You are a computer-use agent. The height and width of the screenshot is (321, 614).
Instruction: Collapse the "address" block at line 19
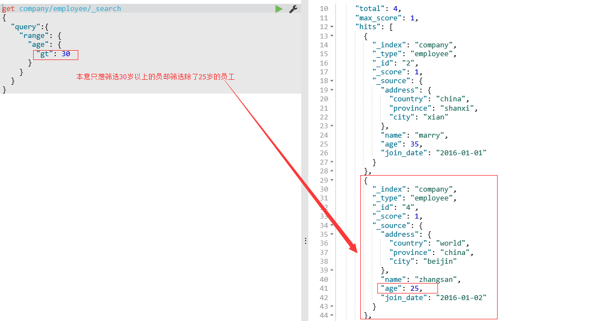click(x=332, y=90)
